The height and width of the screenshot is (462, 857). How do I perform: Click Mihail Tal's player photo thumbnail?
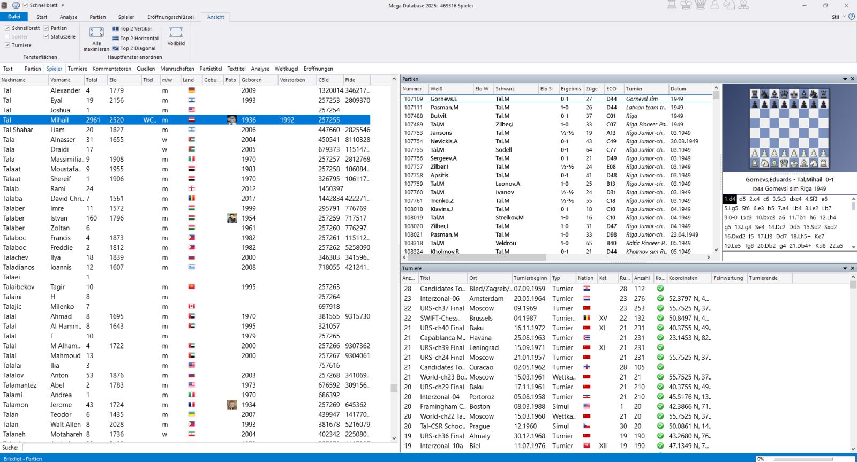point(231,120)
